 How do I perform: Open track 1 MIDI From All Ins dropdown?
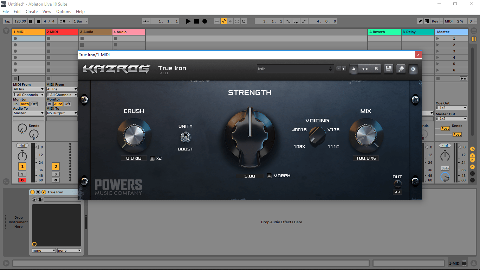pyautogui.click(x=28, y=89)
